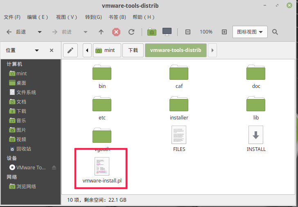Reload the current folder
The image size is (298, 207).
pos(131,32)
